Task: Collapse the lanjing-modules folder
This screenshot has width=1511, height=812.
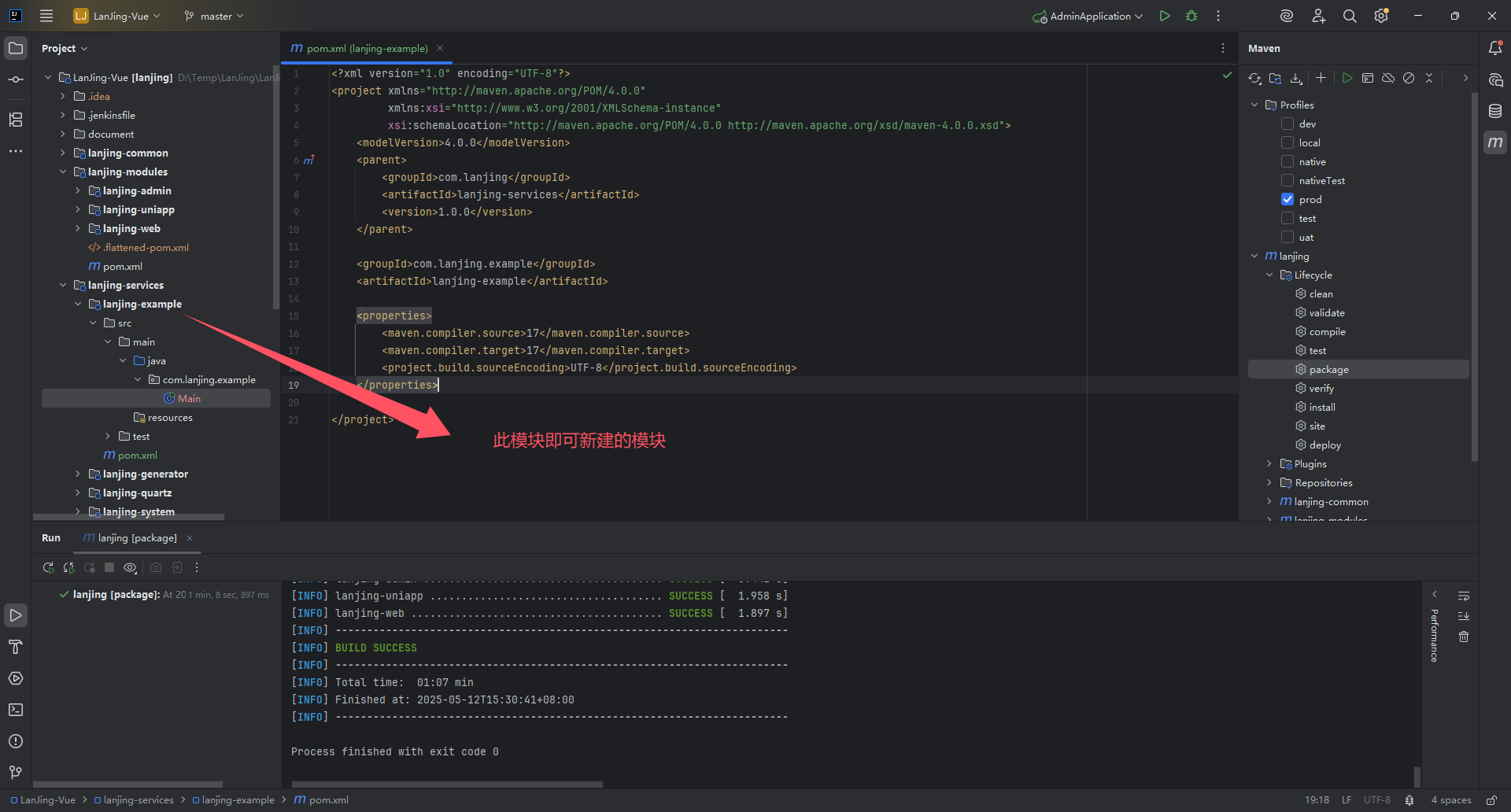Action: (63, 172)
